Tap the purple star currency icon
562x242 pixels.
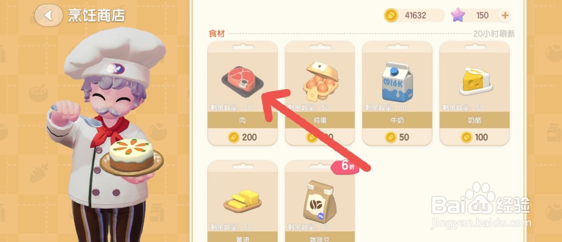click(x=458, y=15)
